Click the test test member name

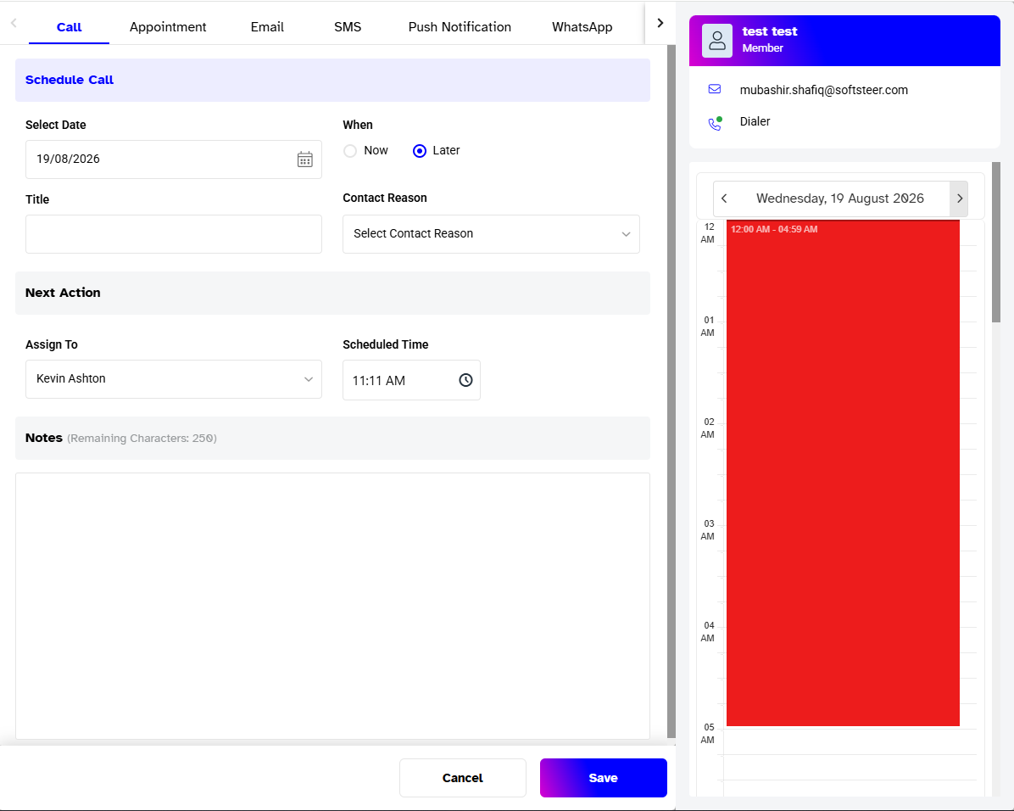pos(770,31)
